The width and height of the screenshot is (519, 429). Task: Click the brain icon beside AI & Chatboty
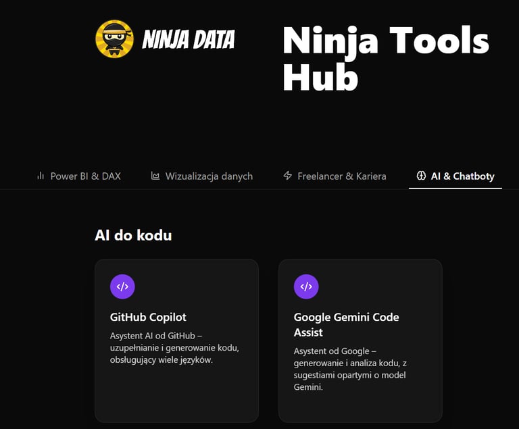(x=421, y=176)
